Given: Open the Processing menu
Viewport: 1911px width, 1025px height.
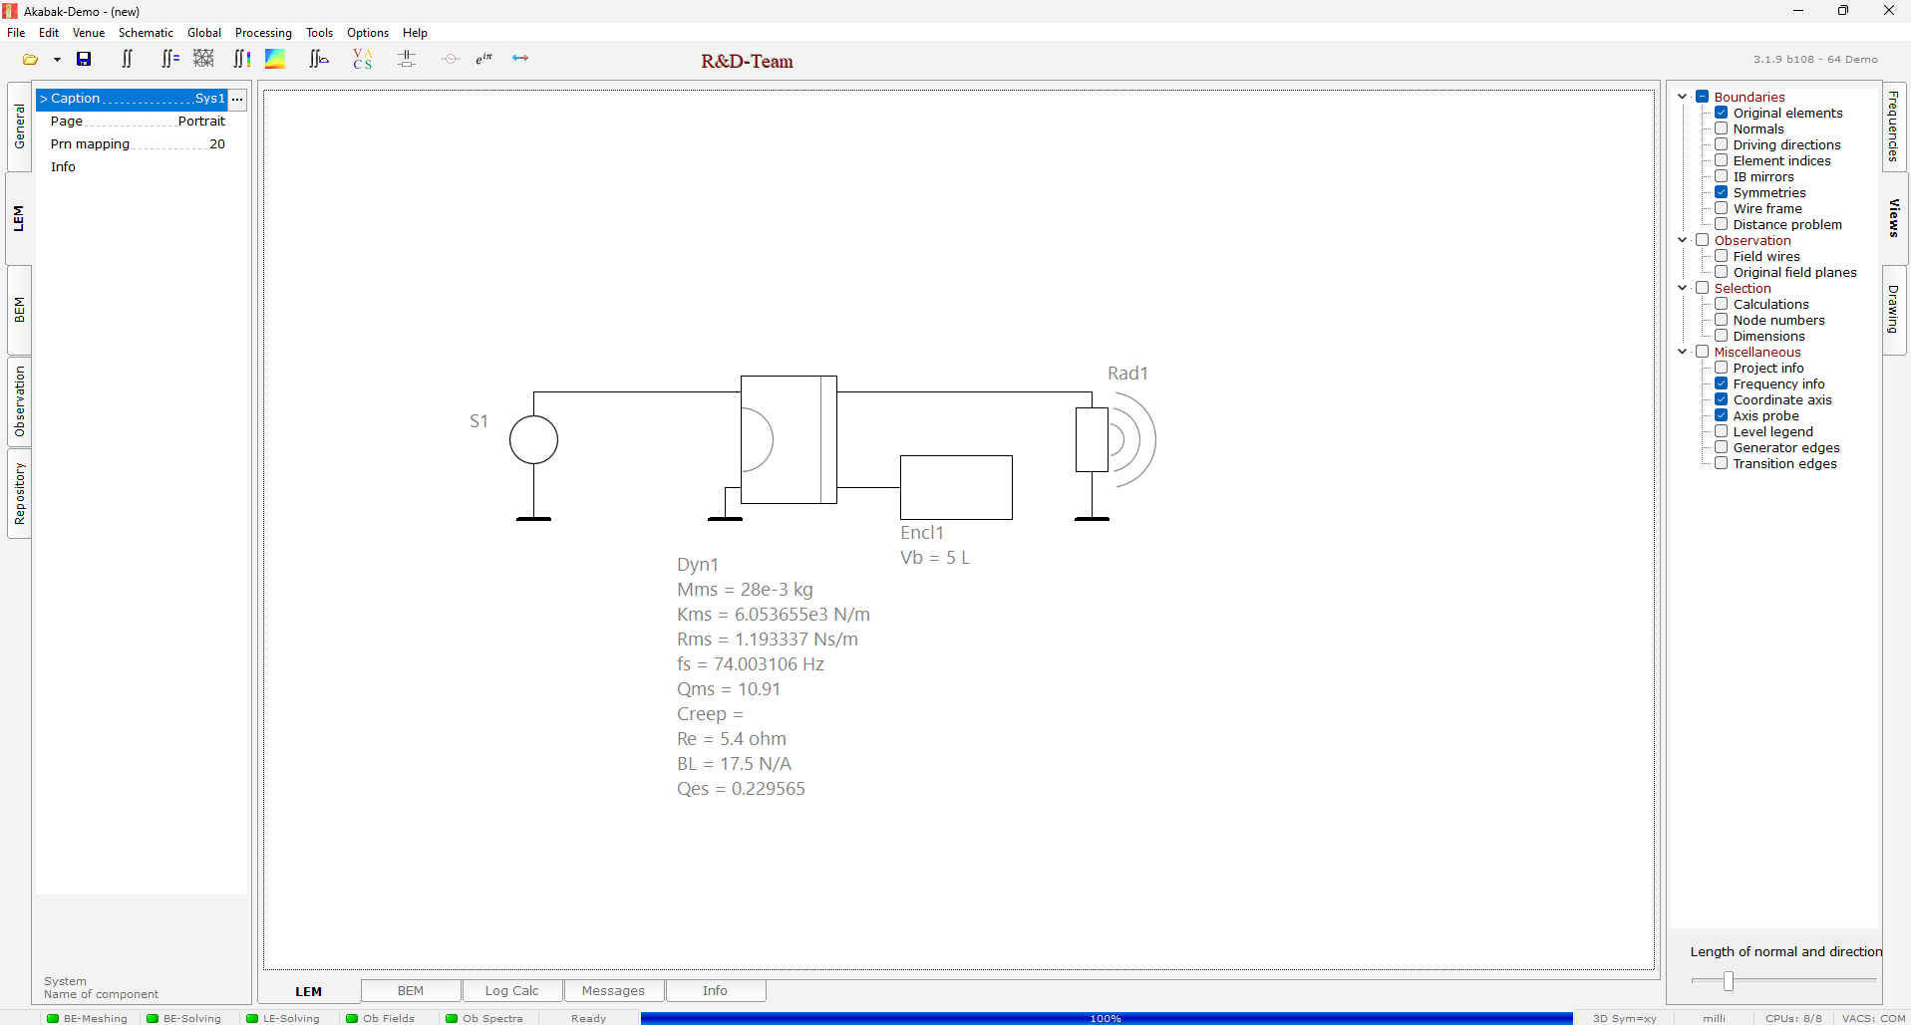Looking at the screenshot, I should (263, 33).
